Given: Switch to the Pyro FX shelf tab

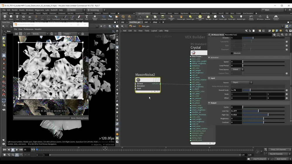Looking at the screenshot, I should [x=221, y=13].
